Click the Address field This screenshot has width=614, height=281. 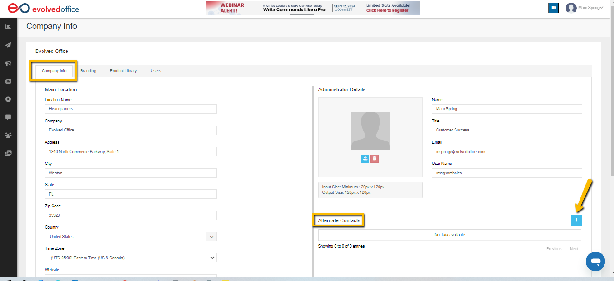[x=131, y=152]
